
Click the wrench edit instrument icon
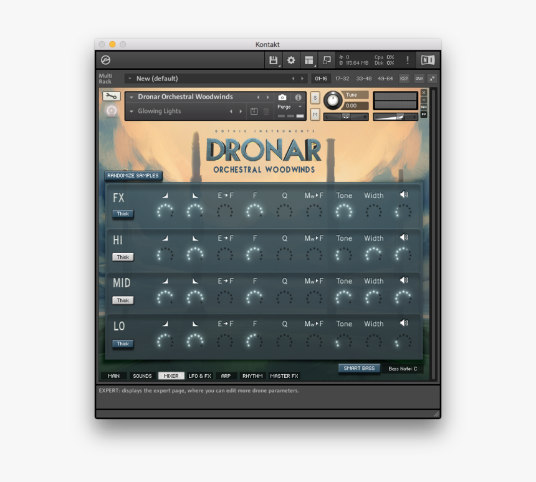point(112,97)
